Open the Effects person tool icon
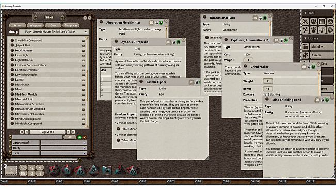This screenshot has height=189, width=336. [314, 30]
